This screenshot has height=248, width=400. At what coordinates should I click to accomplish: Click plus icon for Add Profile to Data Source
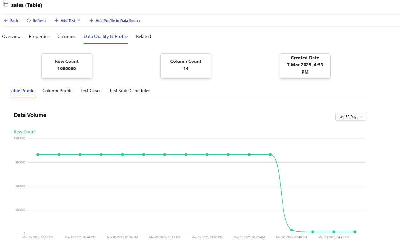[x=91, y=21]
